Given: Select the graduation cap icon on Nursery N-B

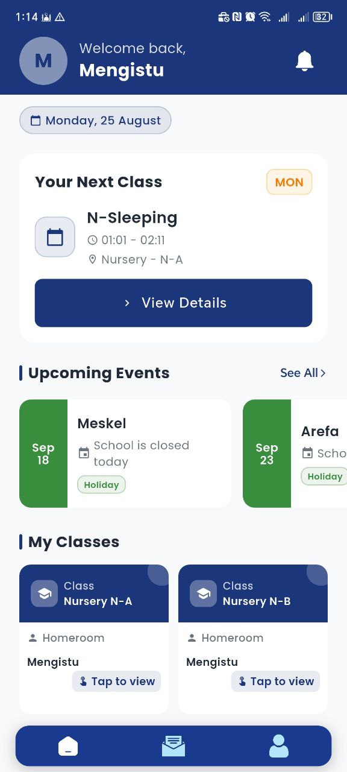Looking at the screenshot, I should 204,593.
